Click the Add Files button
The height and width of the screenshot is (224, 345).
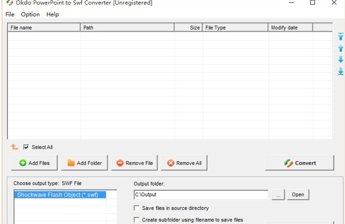coord(34,163)
